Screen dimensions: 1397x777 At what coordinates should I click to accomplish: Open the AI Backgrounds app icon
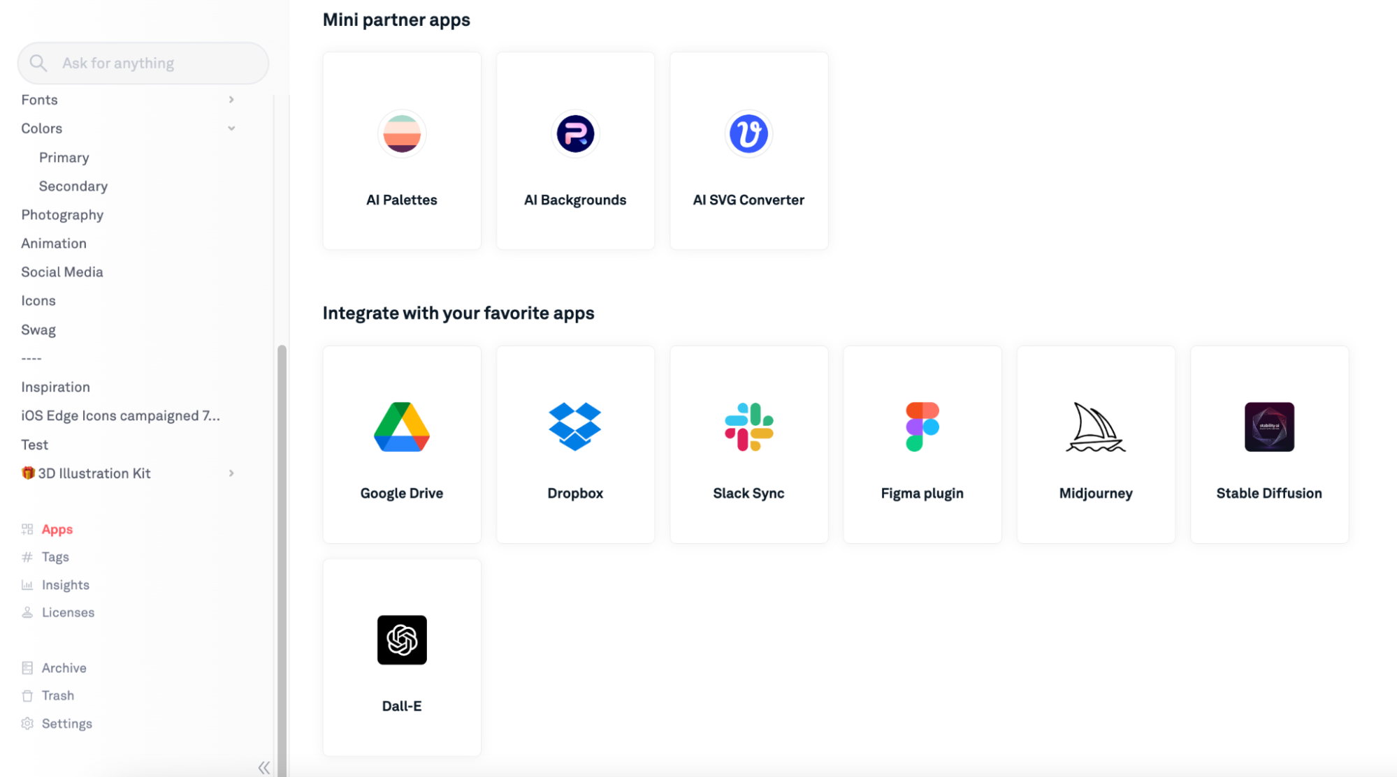(x=574, y=133)
